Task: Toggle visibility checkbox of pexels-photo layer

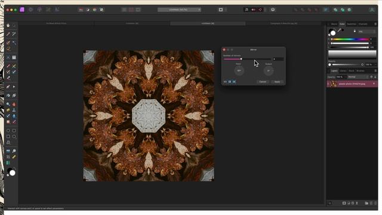Action: [374, 84]
